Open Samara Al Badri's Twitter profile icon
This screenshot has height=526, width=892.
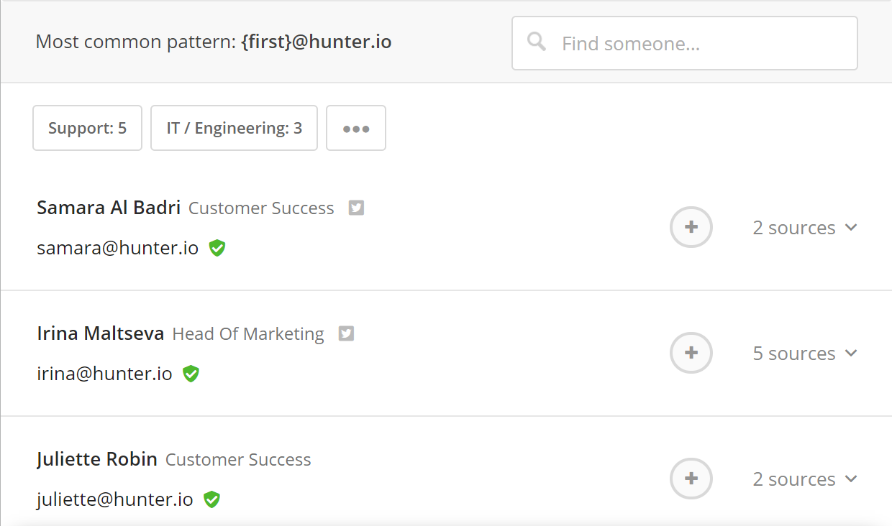356,208
